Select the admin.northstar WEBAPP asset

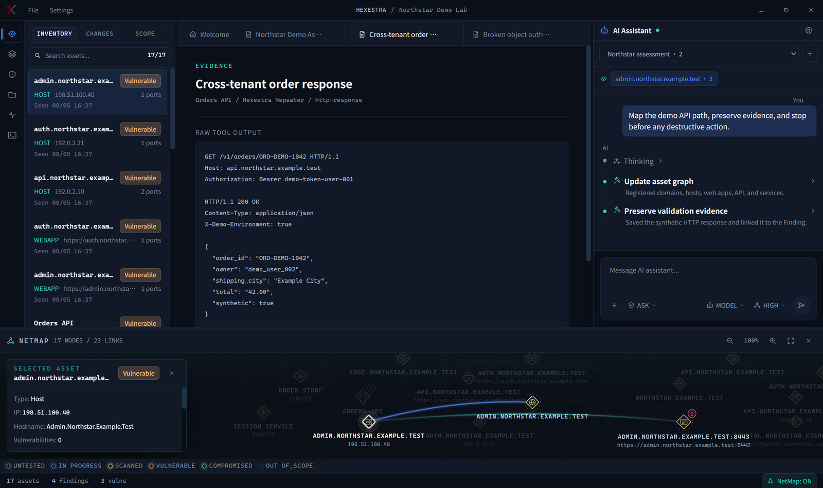tap(98, 287)
